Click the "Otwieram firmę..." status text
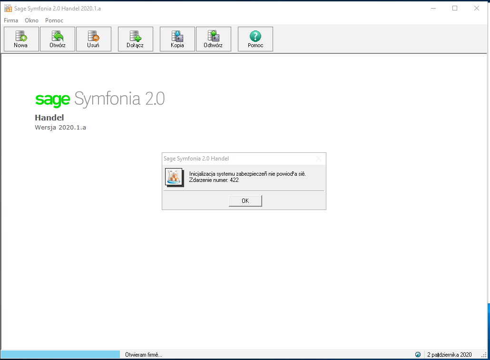Screen dimensions: 490x360 144,354
